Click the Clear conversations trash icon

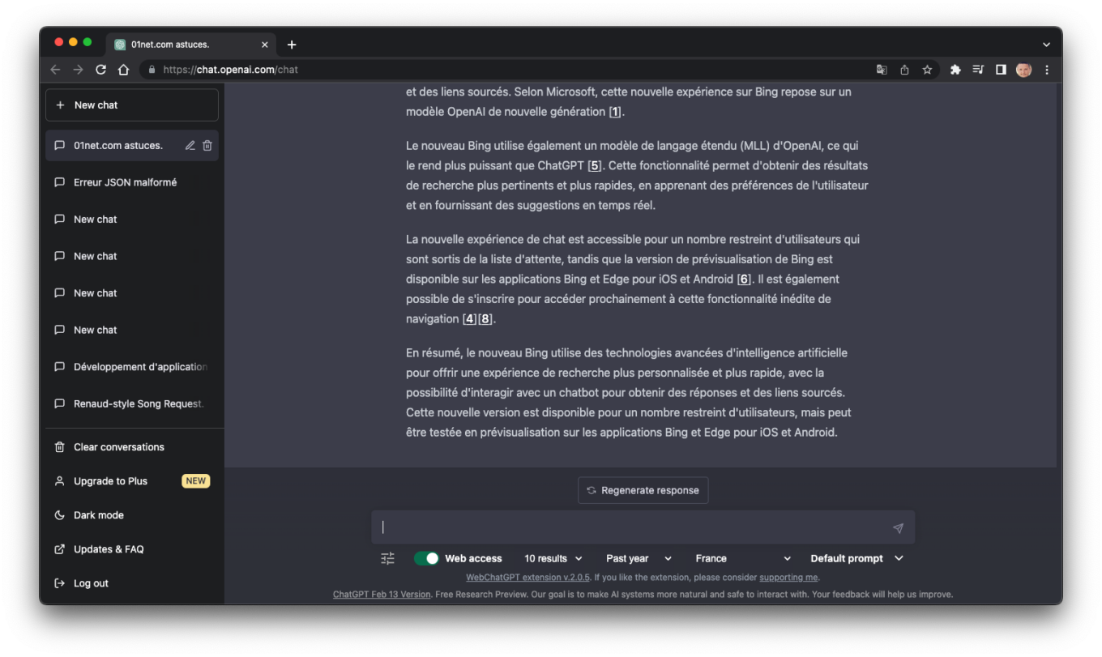pyautogui.click(x=59, y=447)
